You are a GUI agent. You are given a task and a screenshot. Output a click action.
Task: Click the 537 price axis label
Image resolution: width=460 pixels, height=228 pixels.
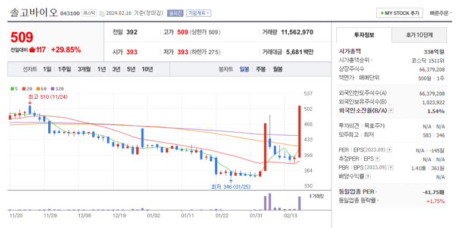pyautogui.click(x=309, y=94)
